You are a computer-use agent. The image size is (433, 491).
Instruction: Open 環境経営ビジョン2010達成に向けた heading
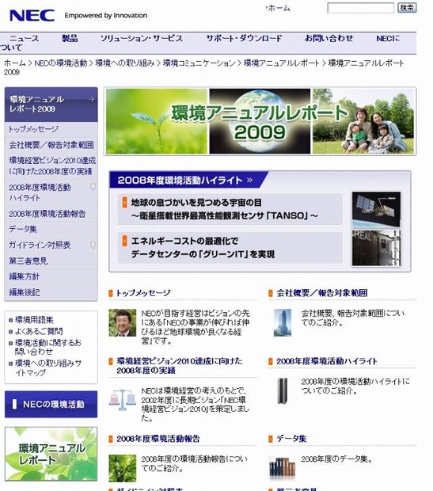(x=180, y=365)
